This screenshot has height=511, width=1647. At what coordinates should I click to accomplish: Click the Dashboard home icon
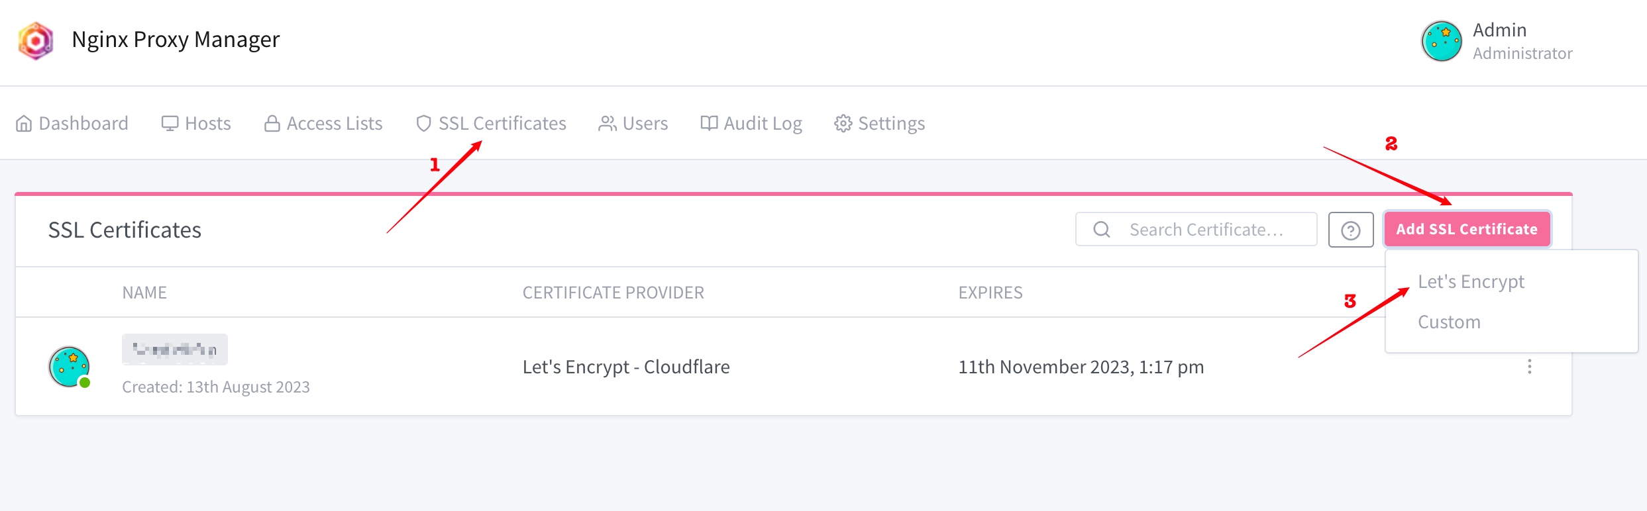[24, 124]
